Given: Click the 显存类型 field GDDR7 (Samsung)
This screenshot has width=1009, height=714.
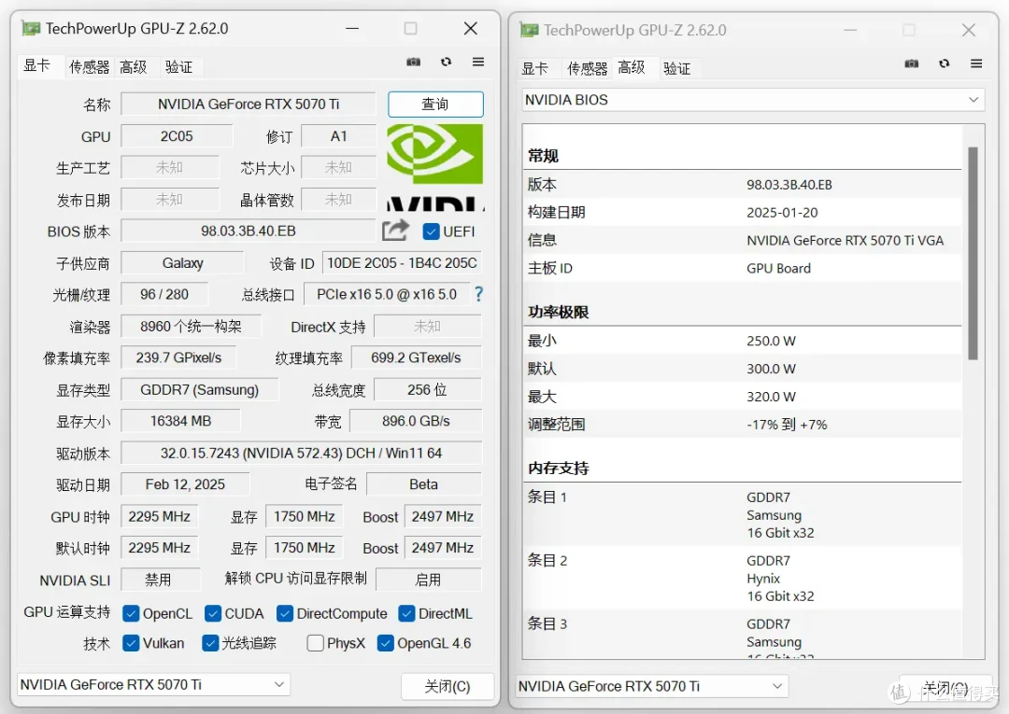Looking at the screenshot, I should [x=200, y=389].
